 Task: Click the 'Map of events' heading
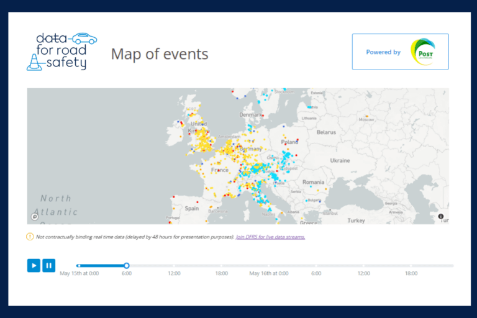tap(160, 54)
